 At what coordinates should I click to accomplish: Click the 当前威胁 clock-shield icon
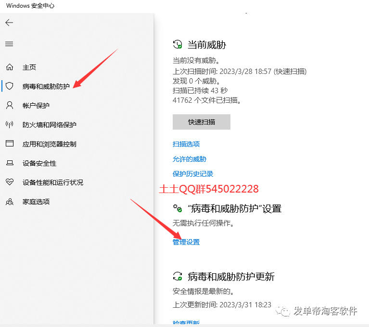178,44
